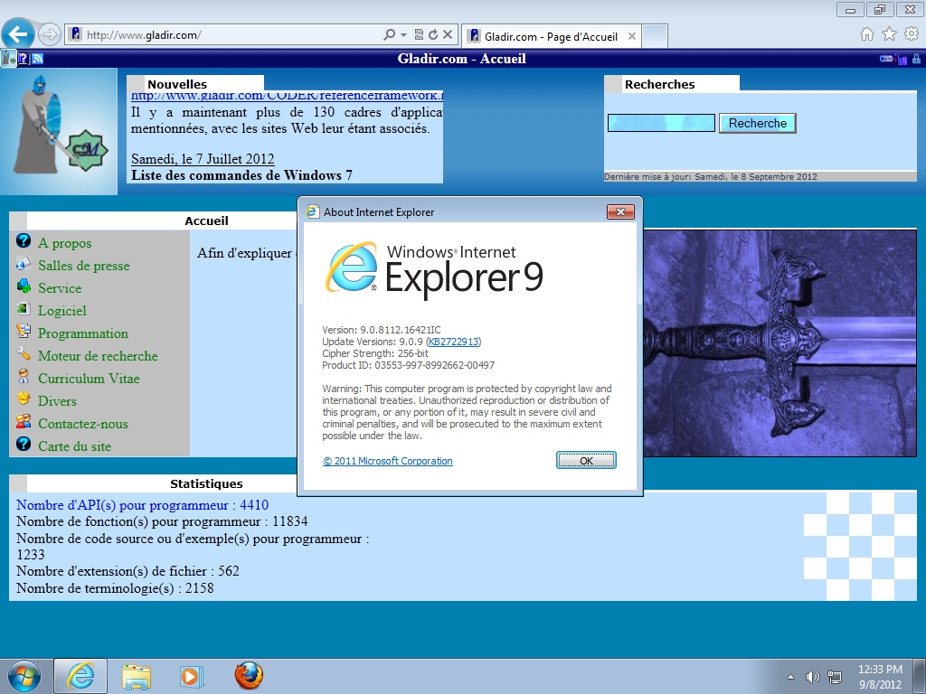Screen dimensions: 926x694
Task: Click the browser Back arrow button
Action: (18, 34)
